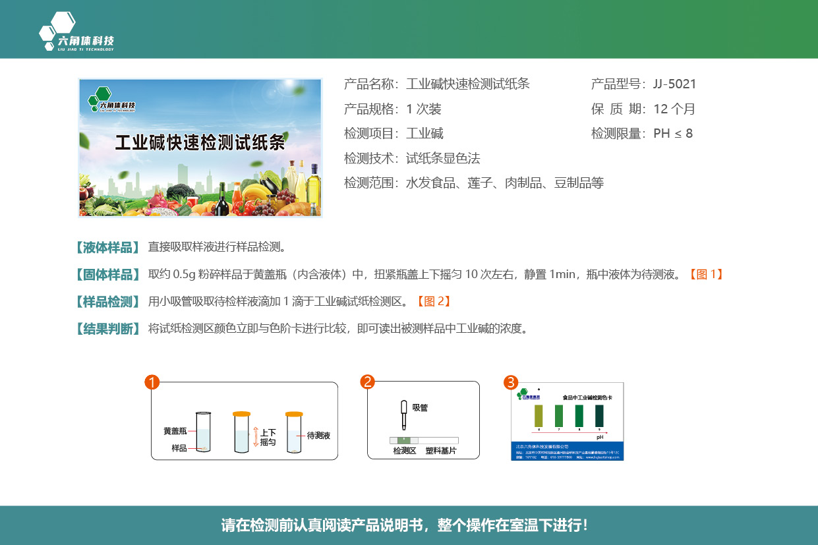Click the color card title 食品中工业碱检测色卡
818x545 pixels.
pyautogui.click(x=587, y=398)
